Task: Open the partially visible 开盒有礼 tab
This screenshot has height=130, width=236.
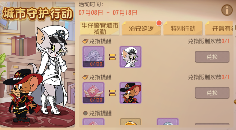Action: point(219,28)
